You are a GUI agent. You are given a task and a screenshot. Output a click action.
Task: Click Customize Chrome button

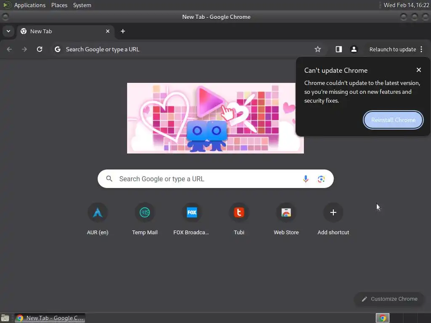tap(389, 299)
